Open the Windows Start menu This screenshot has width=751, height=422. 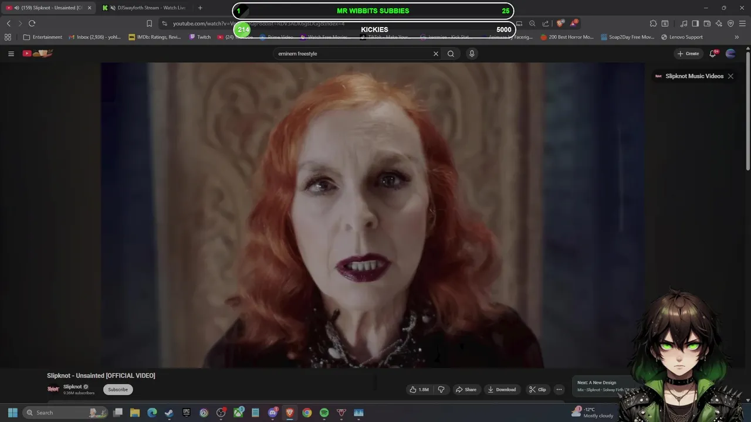point(12,413)
